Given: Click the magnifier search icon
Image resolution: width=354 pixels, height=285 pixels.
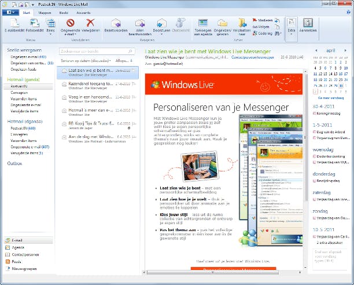Looking at the screenshot, I should click(130, 52).
